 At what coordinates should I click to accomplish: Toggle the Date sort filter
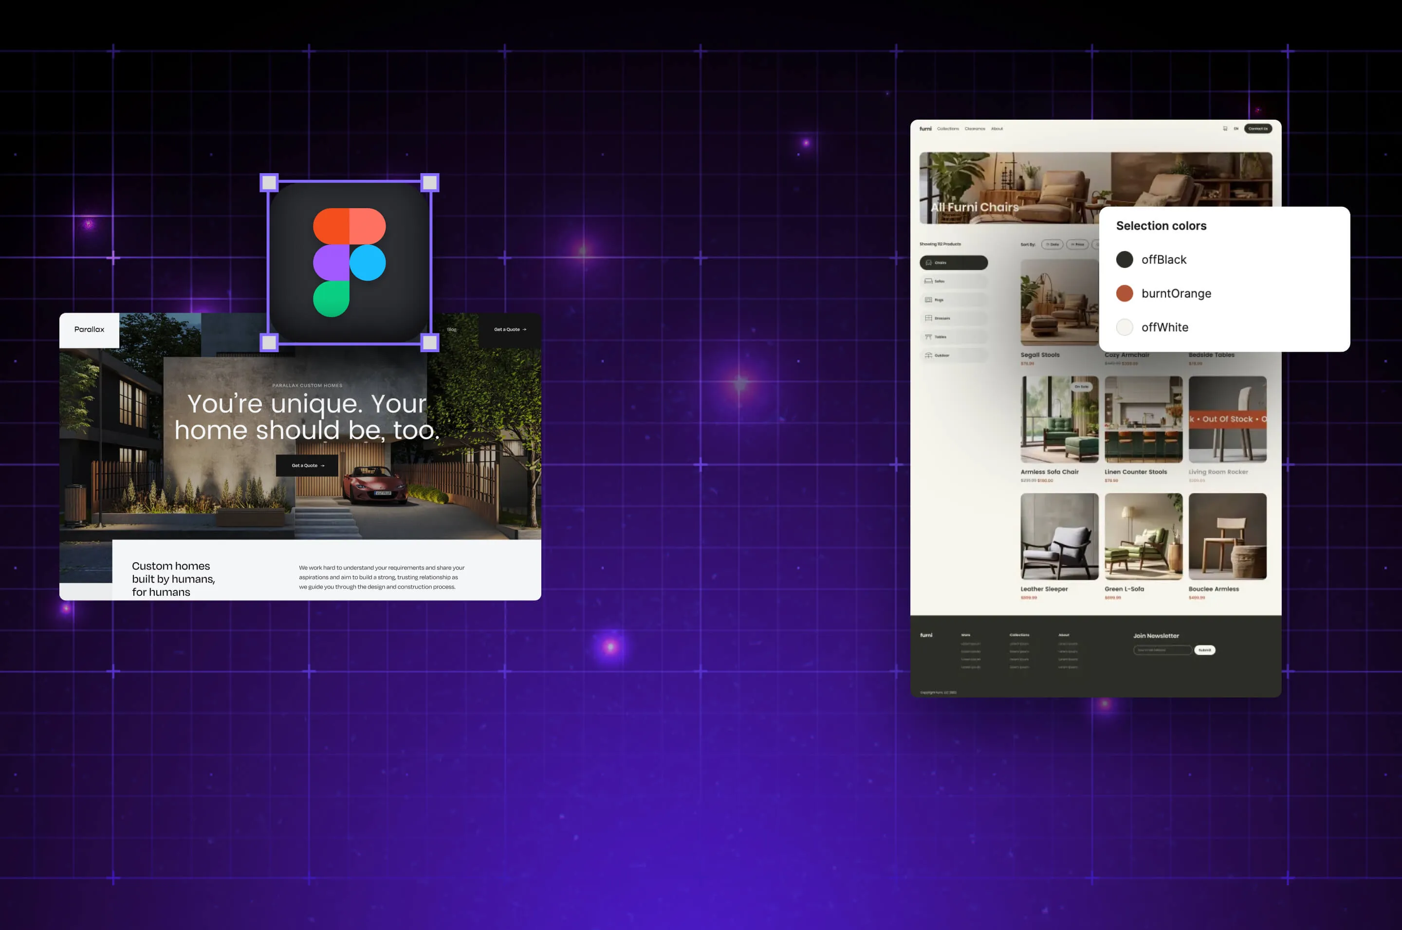point(1053,244)
